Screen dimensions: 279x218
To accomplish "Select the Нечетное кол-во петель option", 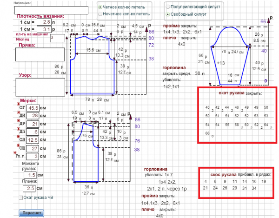I will [100, 14].
